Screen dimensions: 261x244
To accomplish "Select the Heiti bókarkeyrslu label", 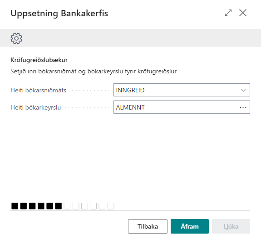I will 35,107.
